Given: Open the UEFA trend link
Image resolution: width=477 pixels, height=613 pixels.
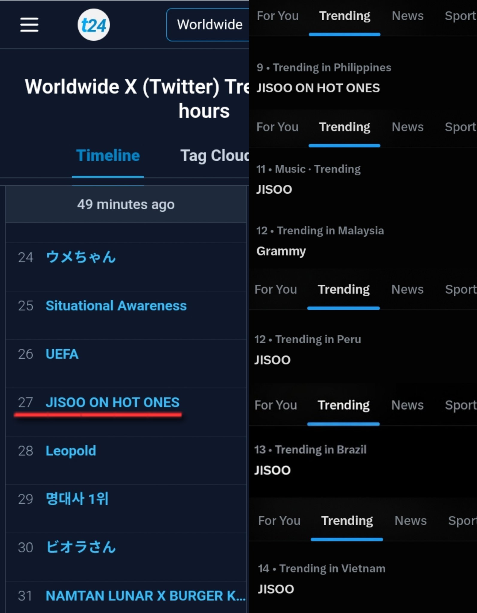Looking at the screenshot, I should pos(62,354).
